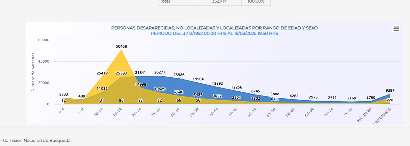Click the 50468 peak data label
This screenshot has width=410, height=146.
(121, 46)
